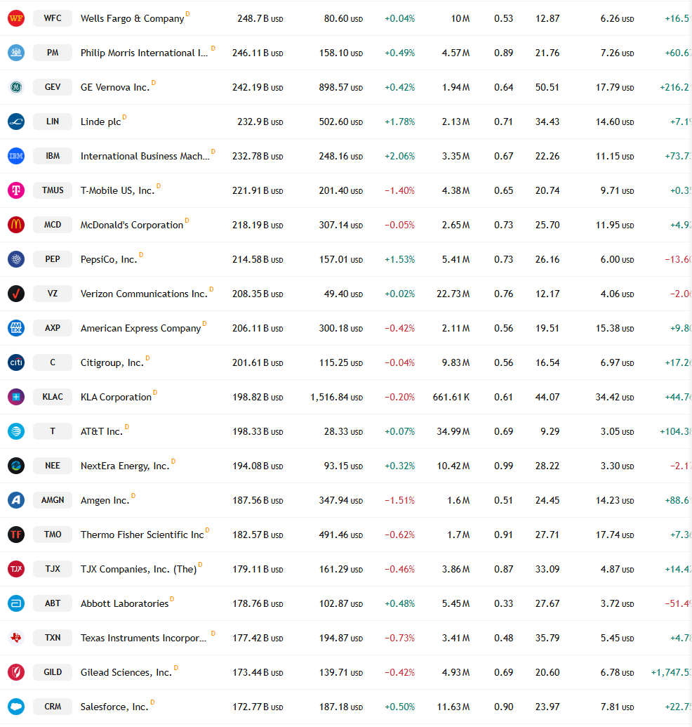Open the WFC ticker badge
This screenshot has height=727, width=692.
tap(53, 18)
